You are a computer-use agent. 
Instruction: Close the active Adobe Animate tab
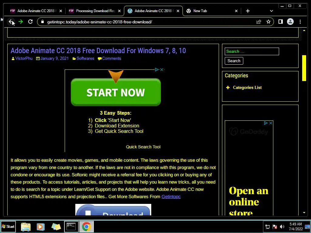click(x=178, y=11)
